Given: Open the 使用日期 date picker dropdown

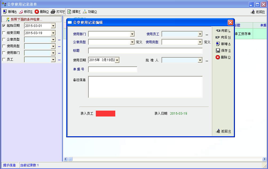Looking at the screenshot, I should 117,60.
